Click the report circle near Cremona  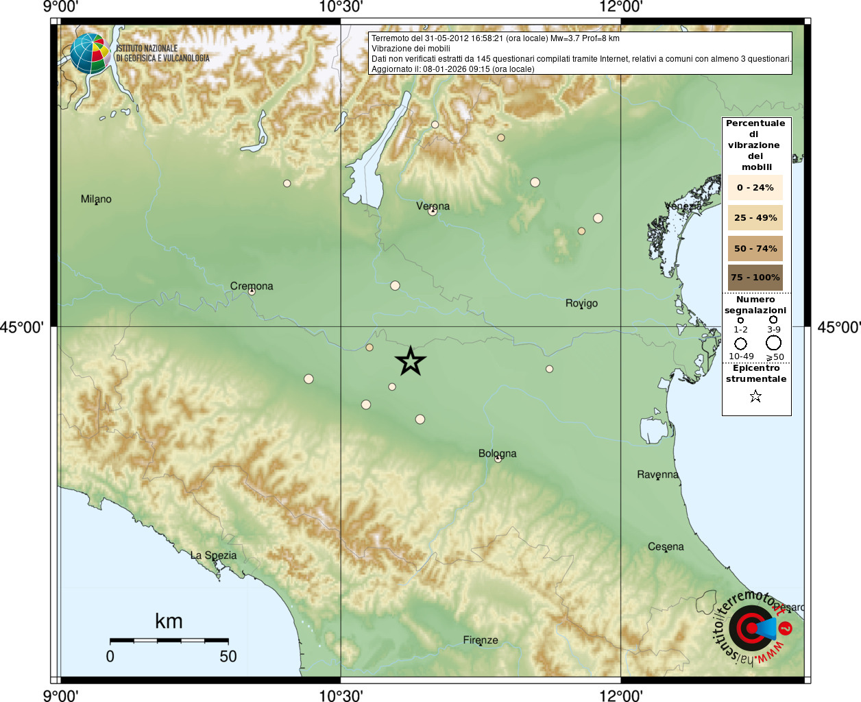(x=252, y=291)
